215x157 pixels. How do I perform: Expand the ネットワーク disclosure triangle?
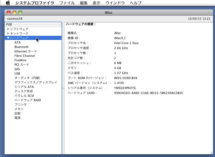(8, 34)
